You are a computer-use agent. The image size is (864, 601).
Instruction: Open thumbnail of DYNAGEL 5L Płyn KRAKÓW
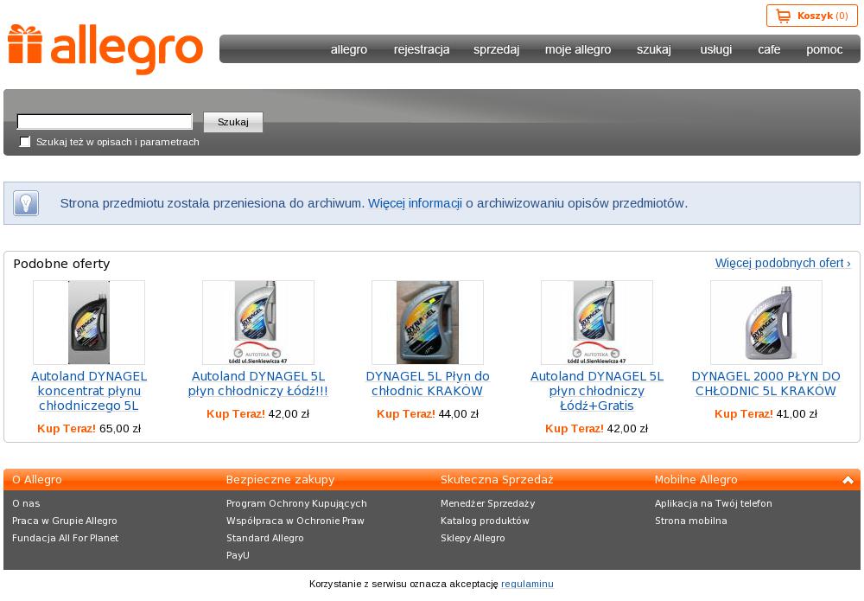428,323
